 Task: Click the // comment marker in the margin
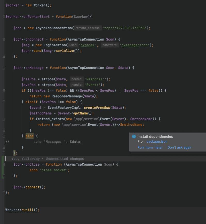7,142
